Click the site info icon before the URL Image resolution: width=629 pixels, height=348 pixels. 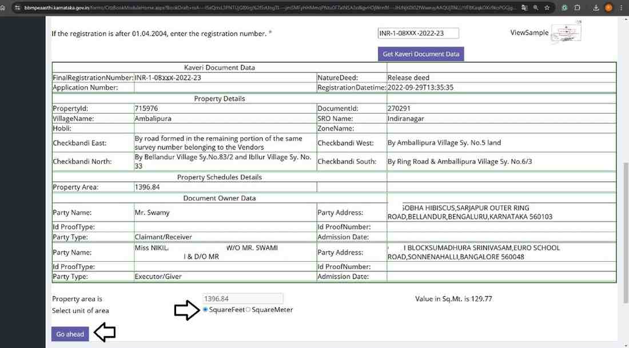18,8
